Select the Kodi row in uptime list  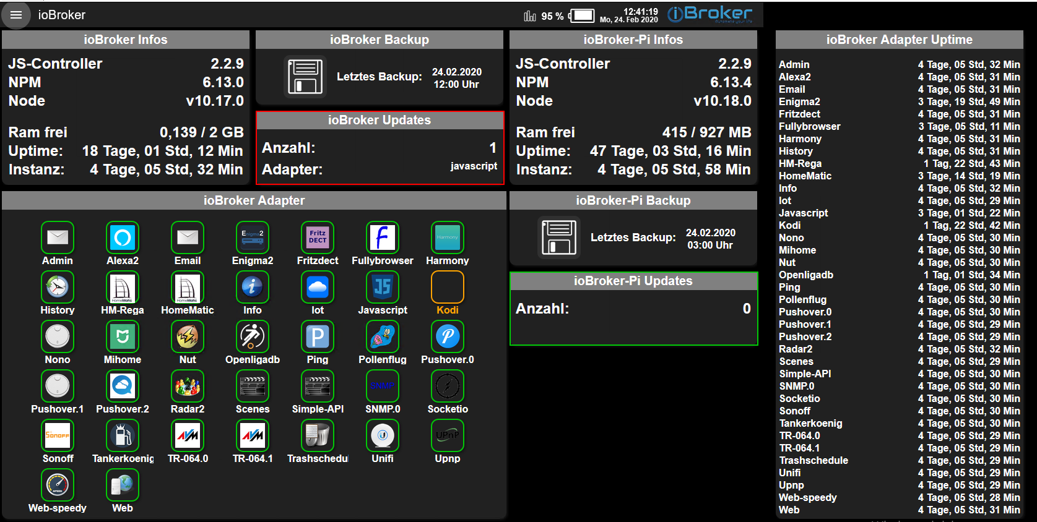900,225
